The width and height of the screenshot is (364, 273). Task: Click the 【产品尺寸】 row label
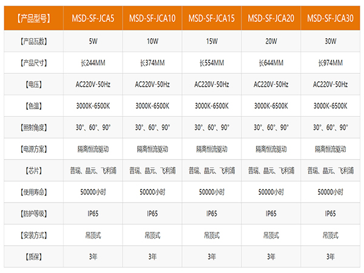[x=33, y=63]
